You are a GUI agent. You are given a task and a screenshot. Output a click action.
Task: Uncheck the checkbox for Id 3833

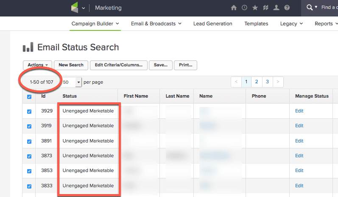pyautogui.click(x=29, y=186)
